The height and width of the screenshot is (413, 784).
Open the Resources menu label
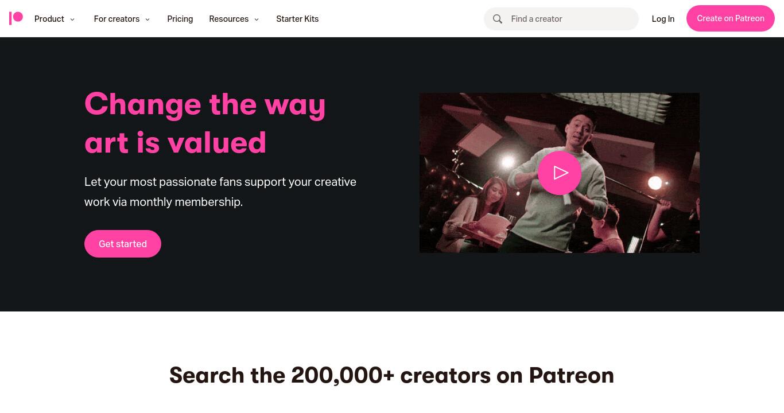229,19
